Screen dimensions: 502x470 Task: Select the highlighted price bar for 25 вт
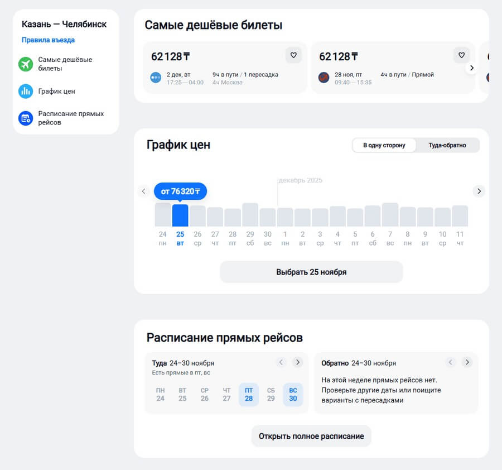(x=180, y=215)
